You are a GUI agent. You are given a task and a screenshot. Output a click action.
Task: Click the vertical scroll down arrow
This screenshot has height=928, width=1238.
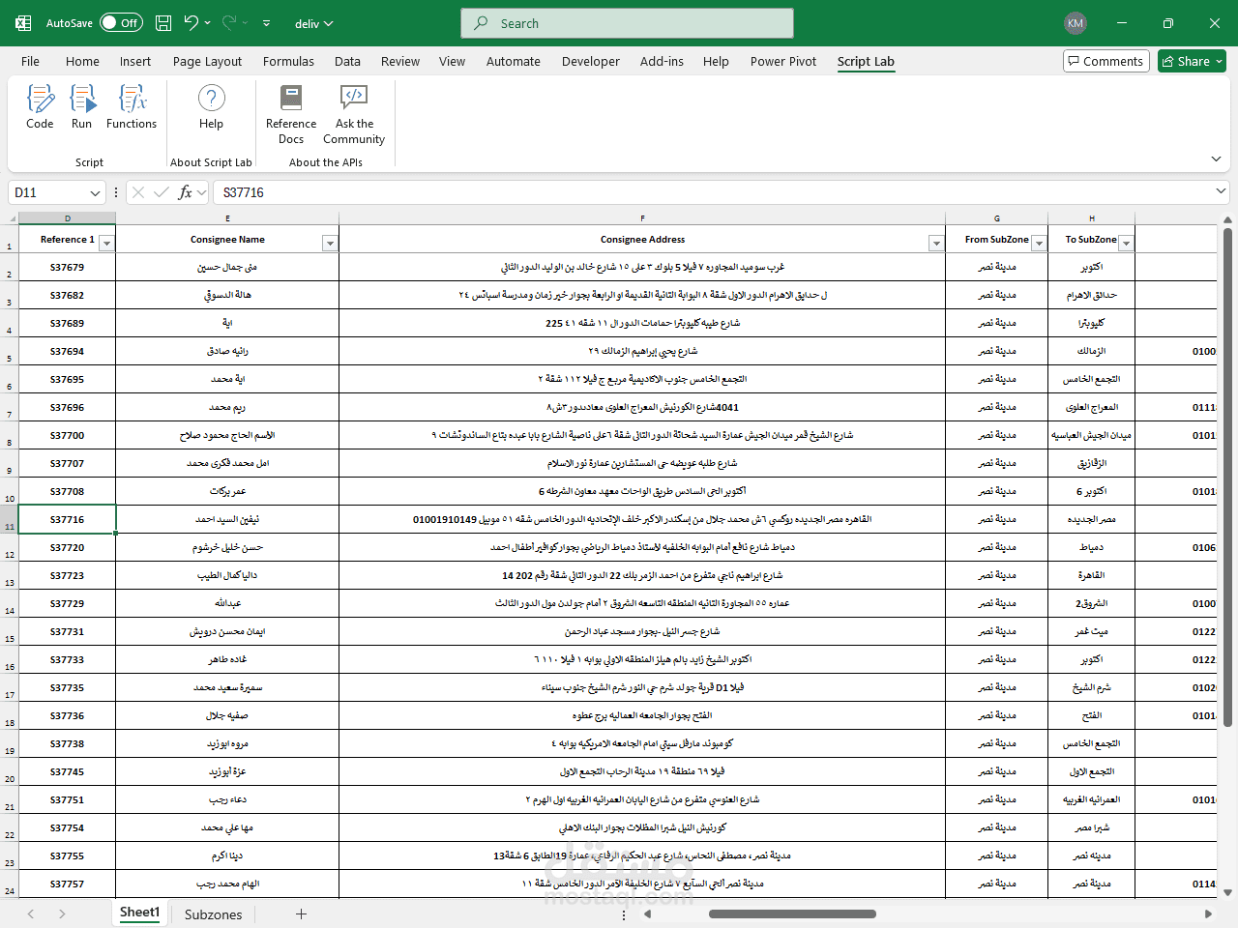1227,893
